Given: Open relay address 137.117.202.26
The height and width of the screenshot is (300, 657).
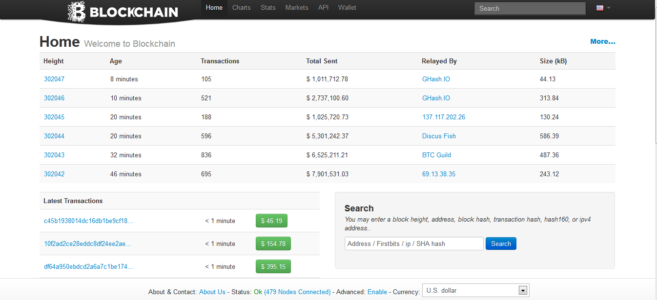Looking at the screenshot, I should pyautogui.click(x=444, y=117).
